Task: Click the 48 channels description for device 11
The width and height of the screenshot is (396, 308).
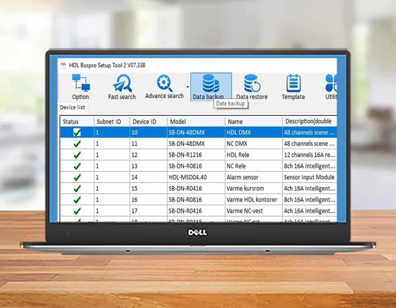Action: [x=309, y=144]
